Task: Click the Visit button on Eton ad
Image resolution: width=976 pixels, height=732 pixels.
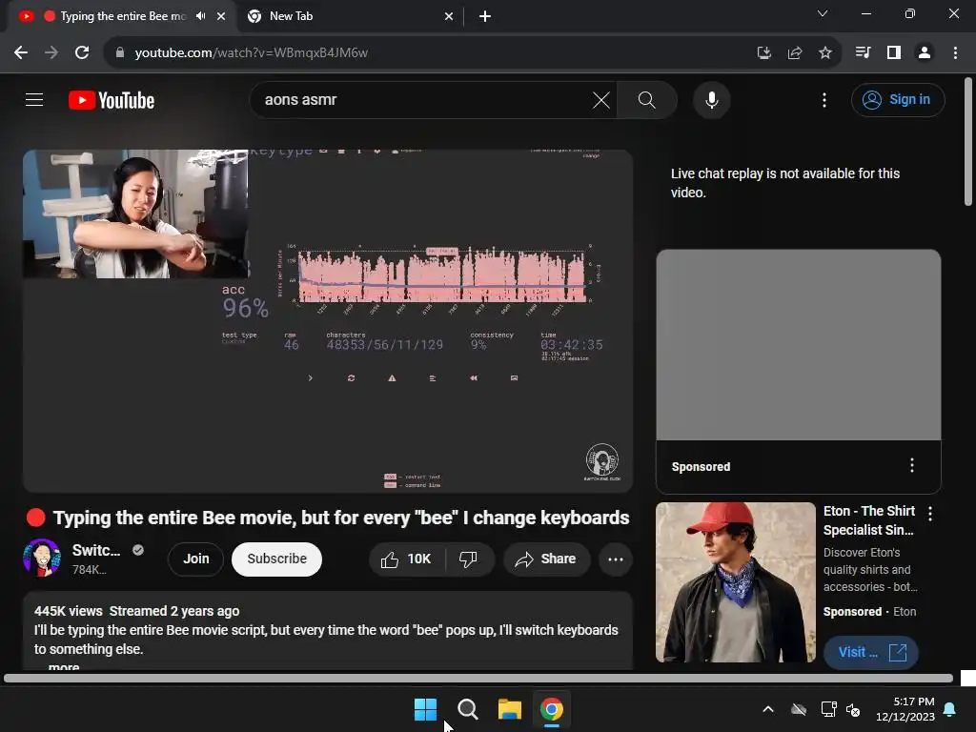Action: [x=870, y=652]
